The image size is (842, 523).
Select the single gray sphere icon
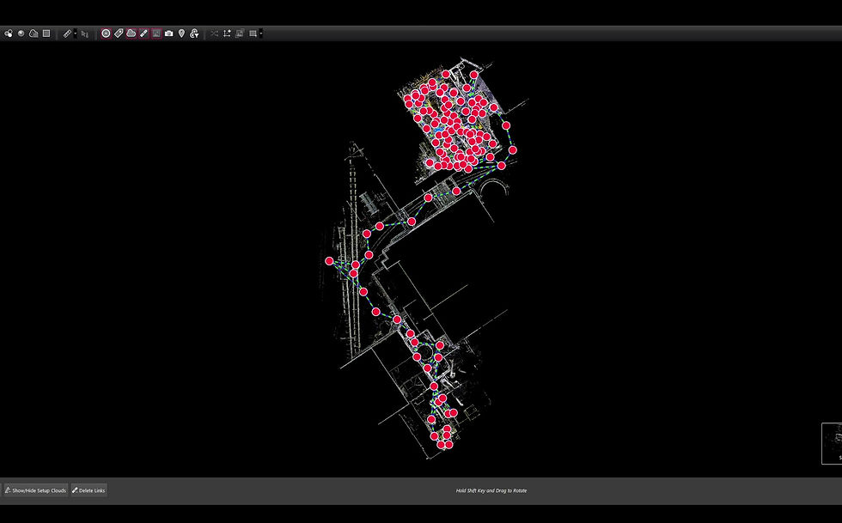21,33
